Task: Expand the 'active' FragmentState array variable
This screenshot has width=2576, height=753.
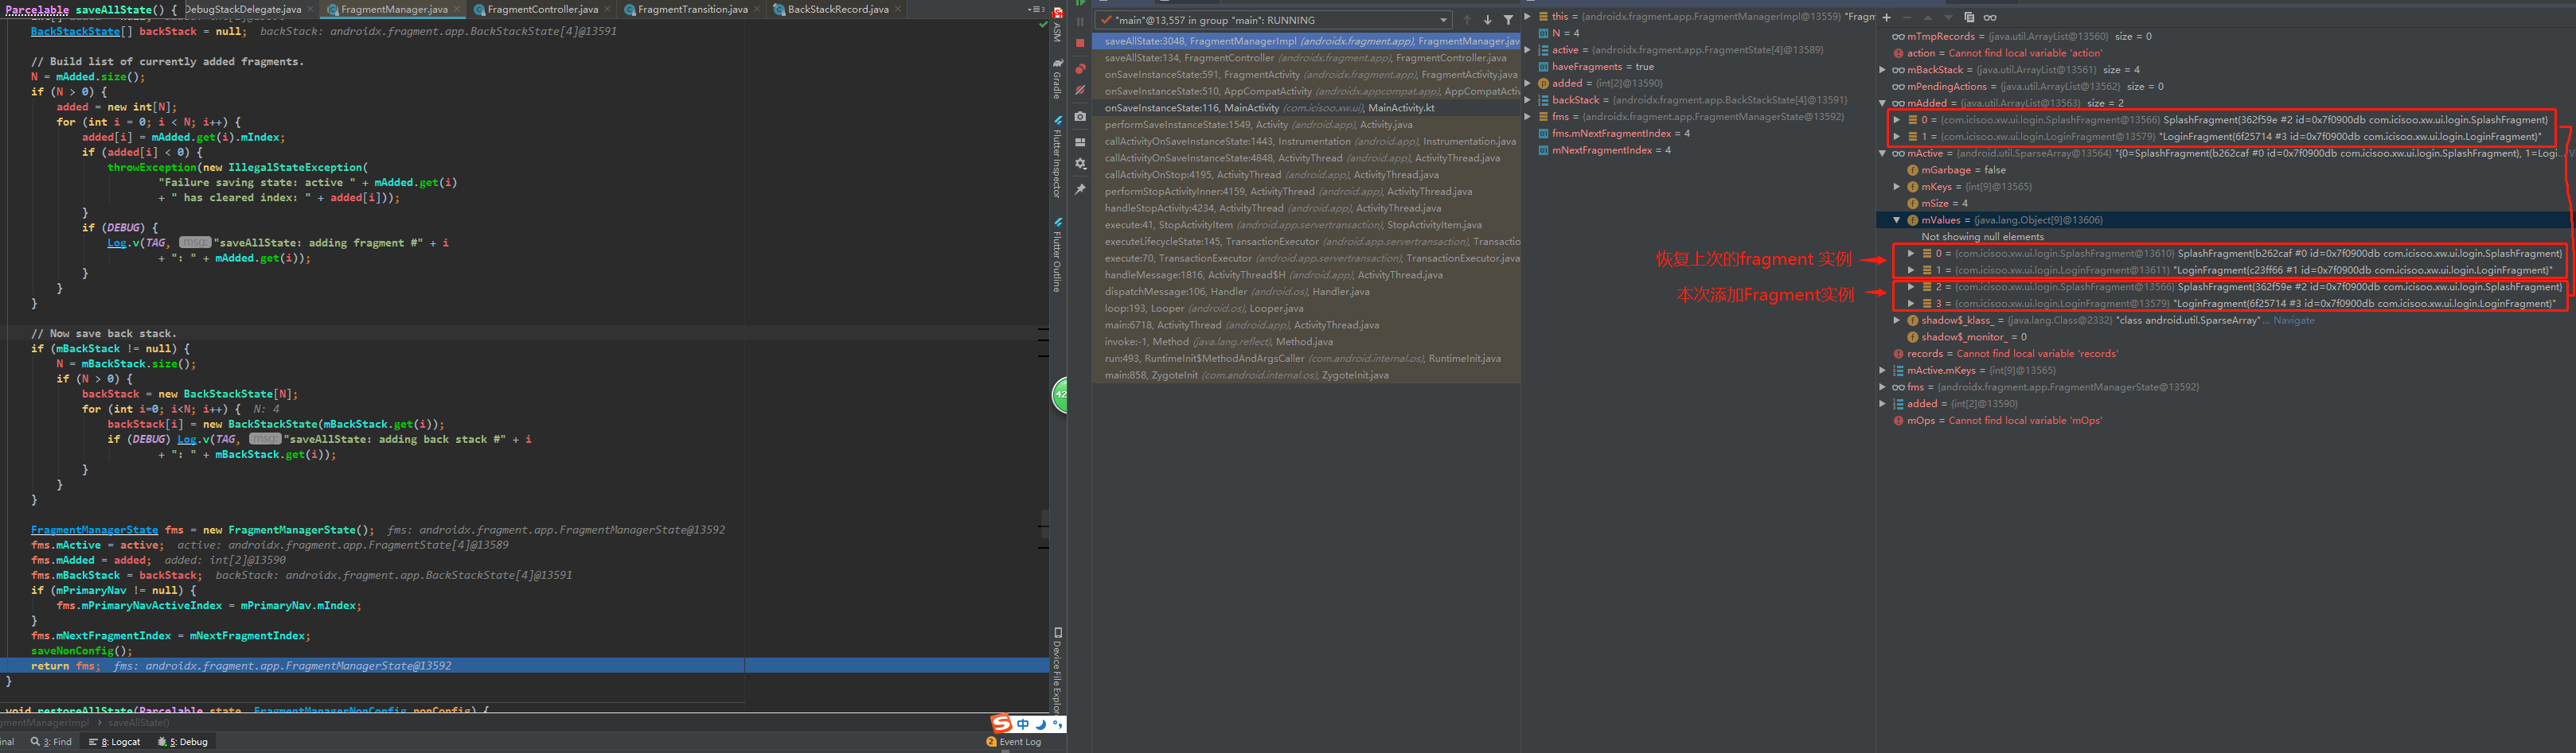Action: (x=1528, y=50)
